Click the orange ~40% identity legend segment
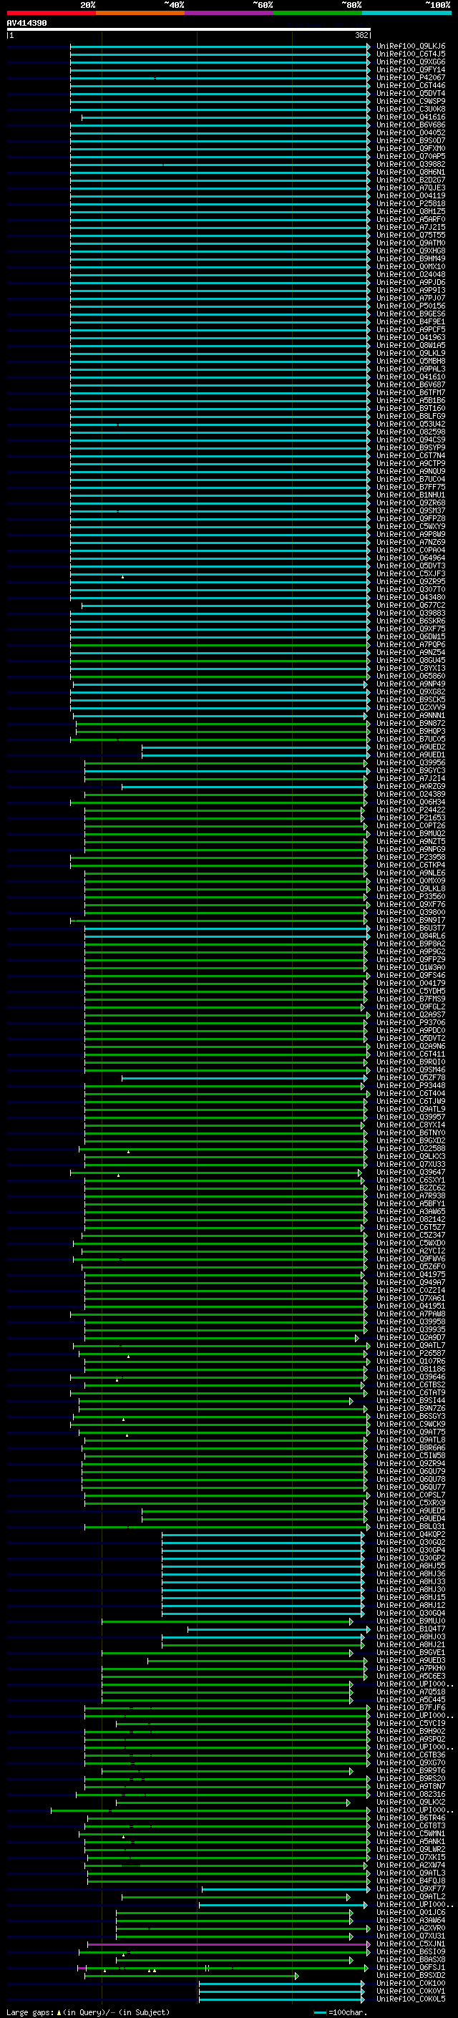Viewport: 458px width, 2018px height. [140, 13]
